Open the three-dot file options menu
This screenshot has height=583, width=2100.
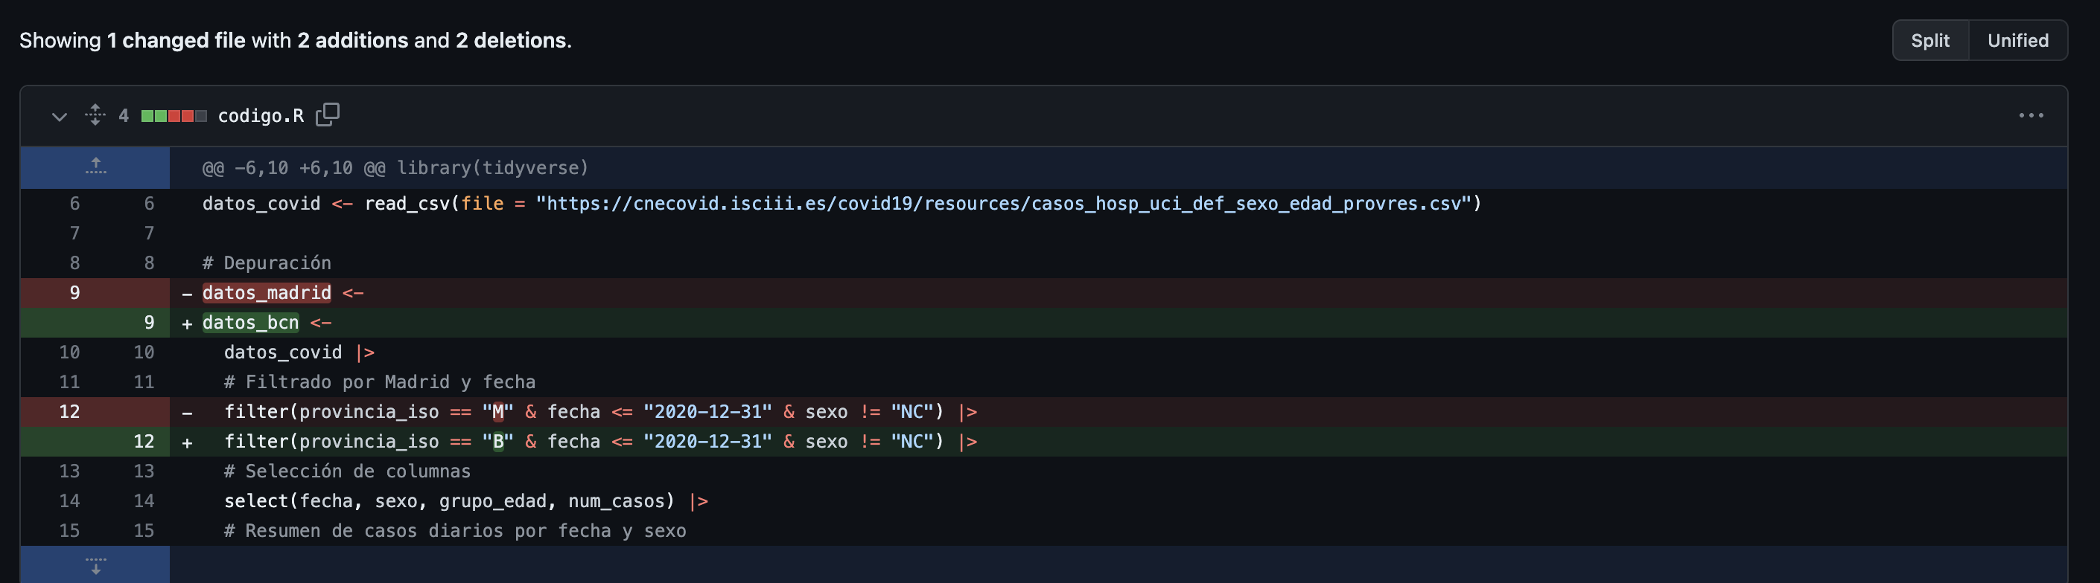pos(2030,115)
